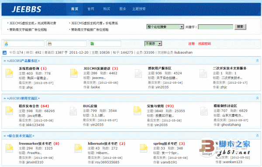262x167 pixels.
Task: Open the 整个论坛搜索 scope dropdown
Action: click(165, 27)
